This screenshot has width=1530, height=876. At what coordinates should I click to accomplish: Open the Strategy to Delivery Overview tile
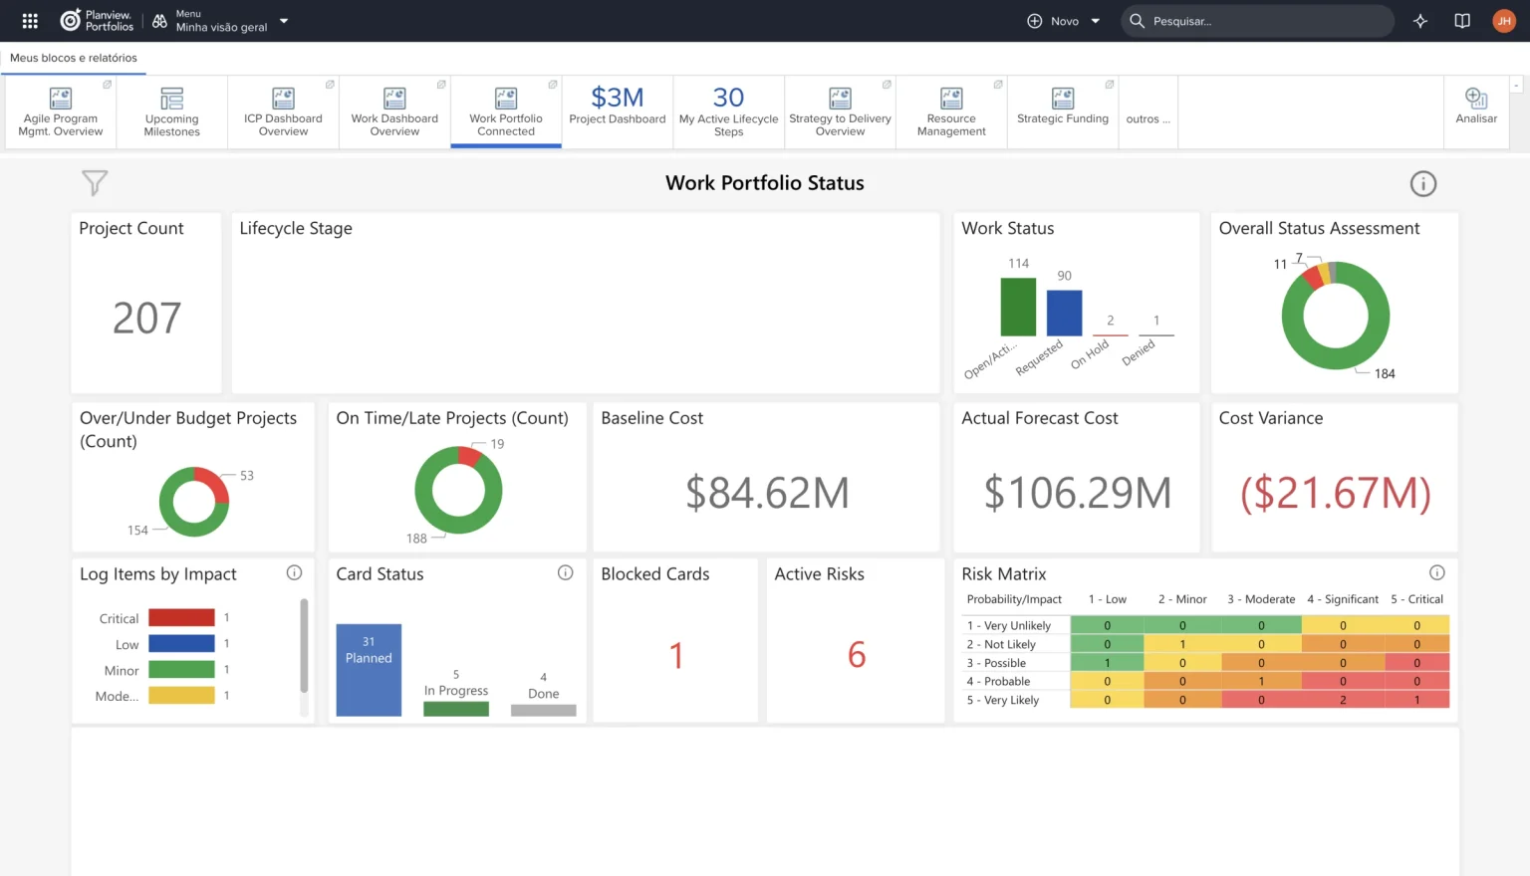pos(841,112)
